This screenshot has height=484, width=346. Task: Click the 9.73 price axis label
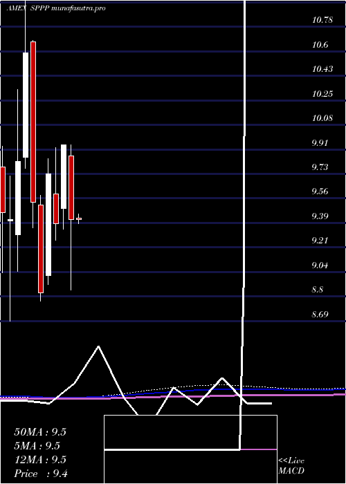click(320, 167)
